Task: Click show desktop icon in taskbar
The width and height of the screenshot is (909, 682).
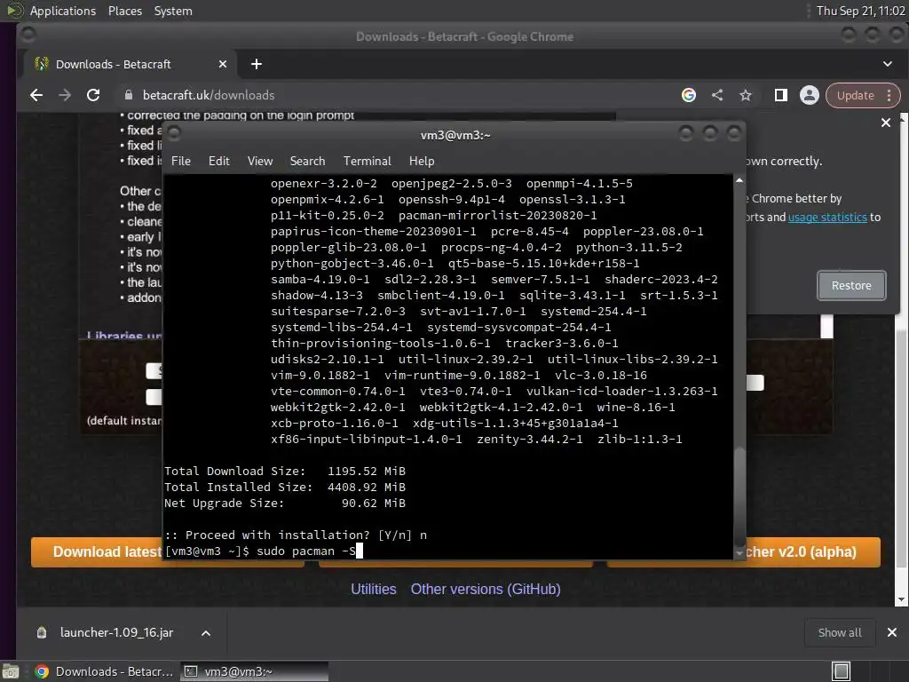Action: (x=10, y=672)
